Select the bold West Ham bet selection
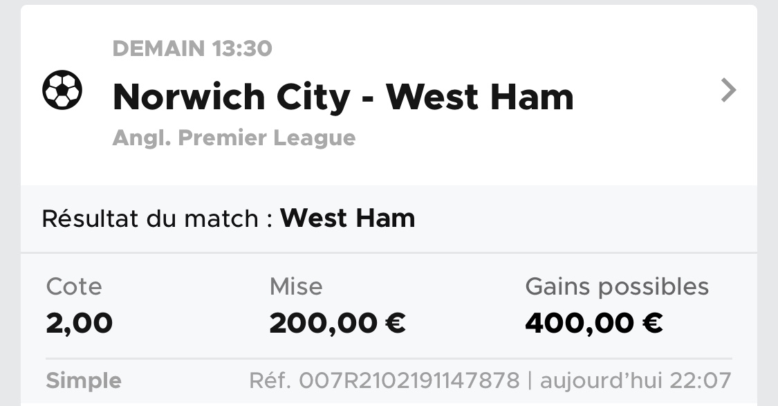This screenshot has height=406, width=778. tap(348, 219)
